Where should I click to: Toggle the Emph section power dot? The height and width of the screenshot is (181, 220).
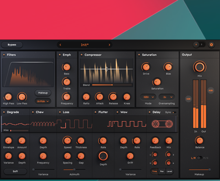(x=60, y=55)
